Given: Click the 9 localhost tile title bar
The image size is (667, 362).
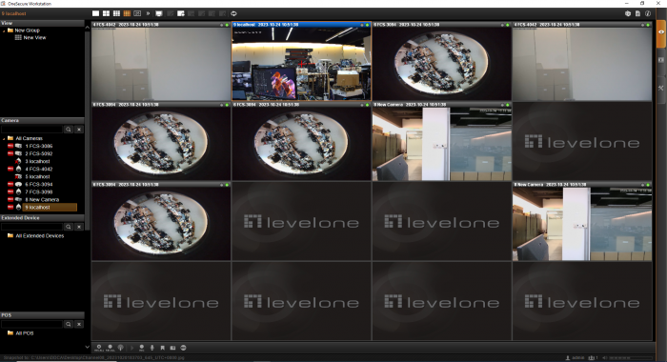Looking at the screenshot, I should click(x=302, y=25).
